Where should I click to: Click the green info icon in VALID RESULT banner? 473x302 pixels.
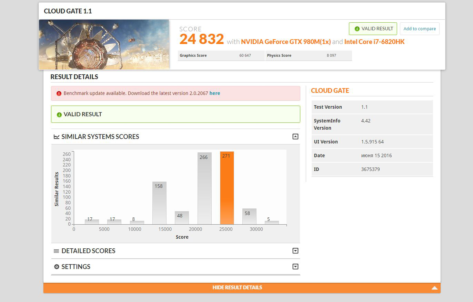click(59, 115)
